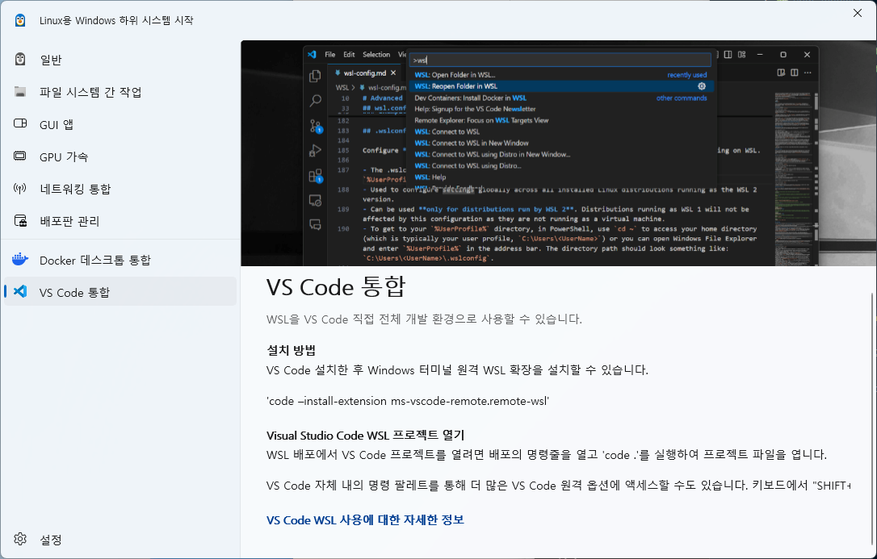
Task: Select the 파일 시스템 간 작업 drive icon
Action: (21, 92)
